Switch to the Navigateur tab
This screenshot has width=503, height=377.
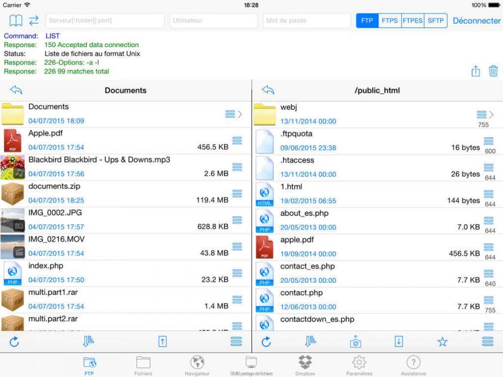pyautogui.click(x=197, y=365)
